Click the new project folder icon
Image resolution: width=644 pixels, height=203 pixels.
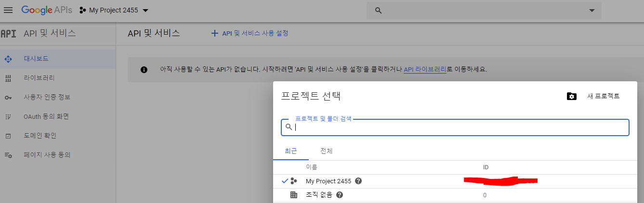571,96
